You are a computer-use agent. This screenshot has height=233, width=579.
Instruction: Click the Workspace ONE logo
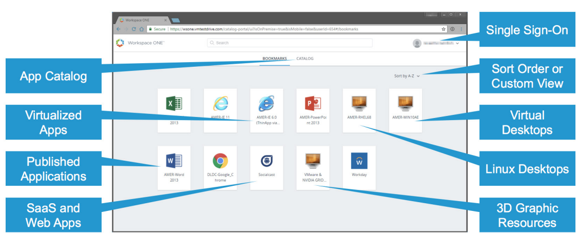point(120,43)
